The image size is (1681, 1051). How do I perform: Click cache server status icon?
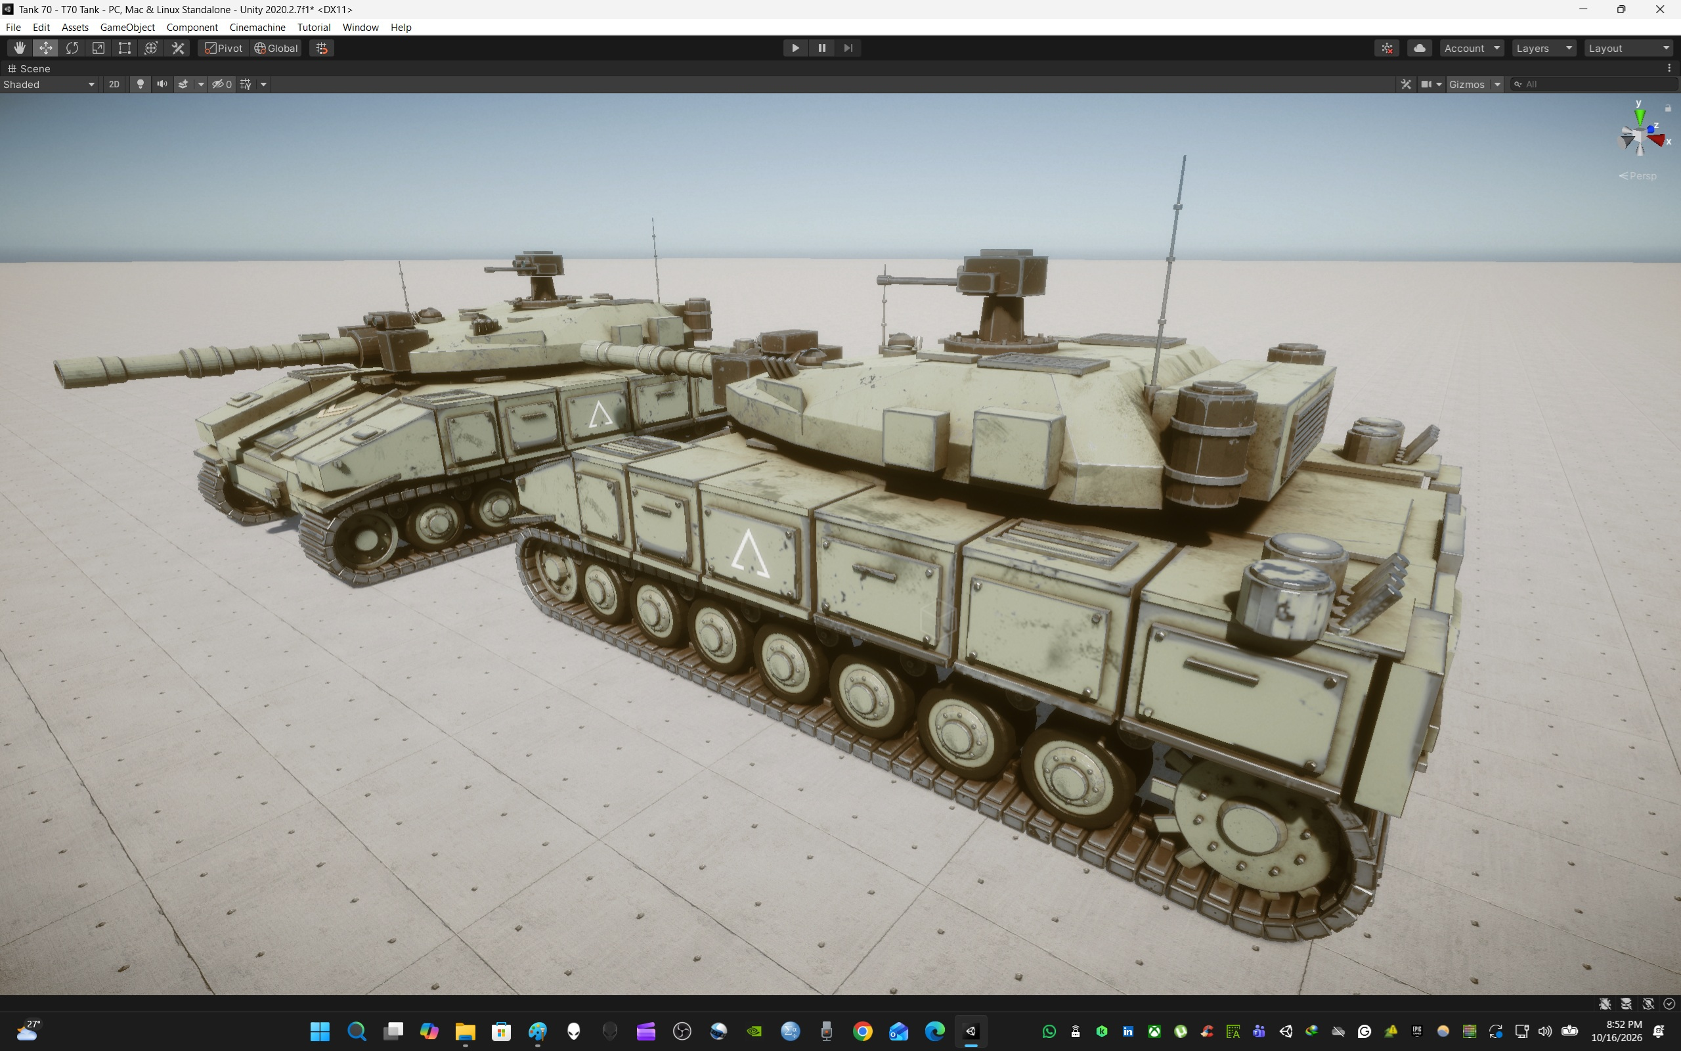1626,1003
